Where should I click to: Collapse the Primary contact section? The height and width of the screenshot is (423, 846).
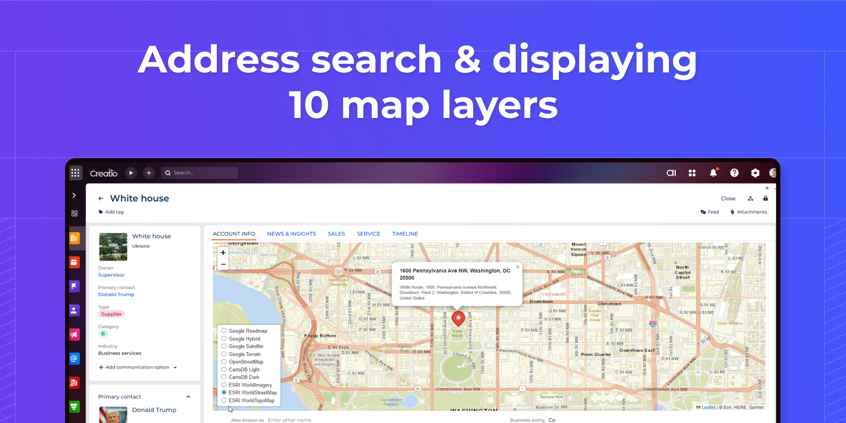(x=188, y=397)
